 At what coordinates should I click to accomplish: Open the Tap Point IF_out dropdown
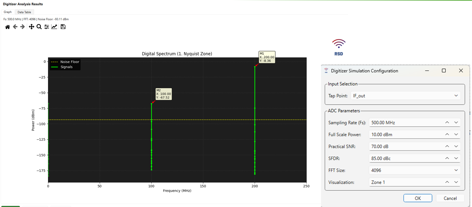point(405,96)
